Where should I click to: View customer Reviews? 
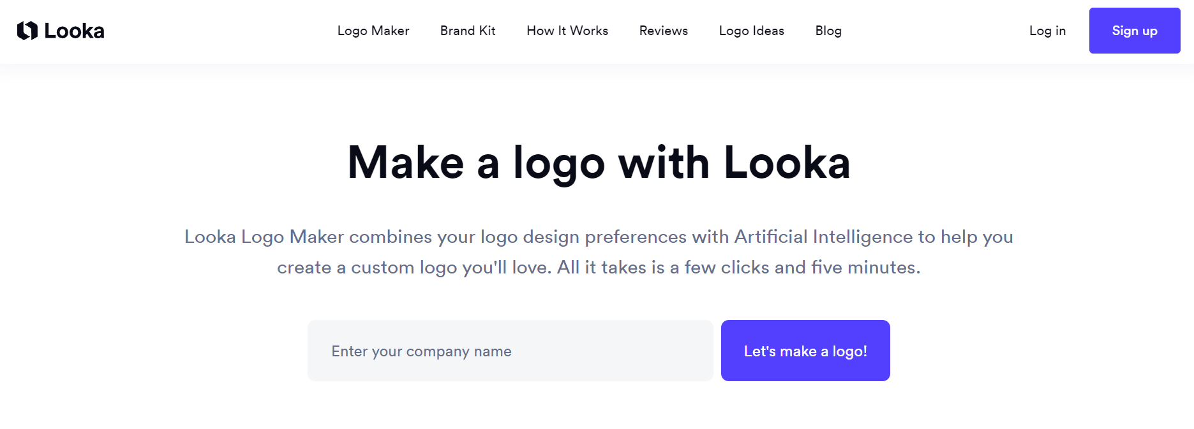pyautogui.click(x=663, y=31)
